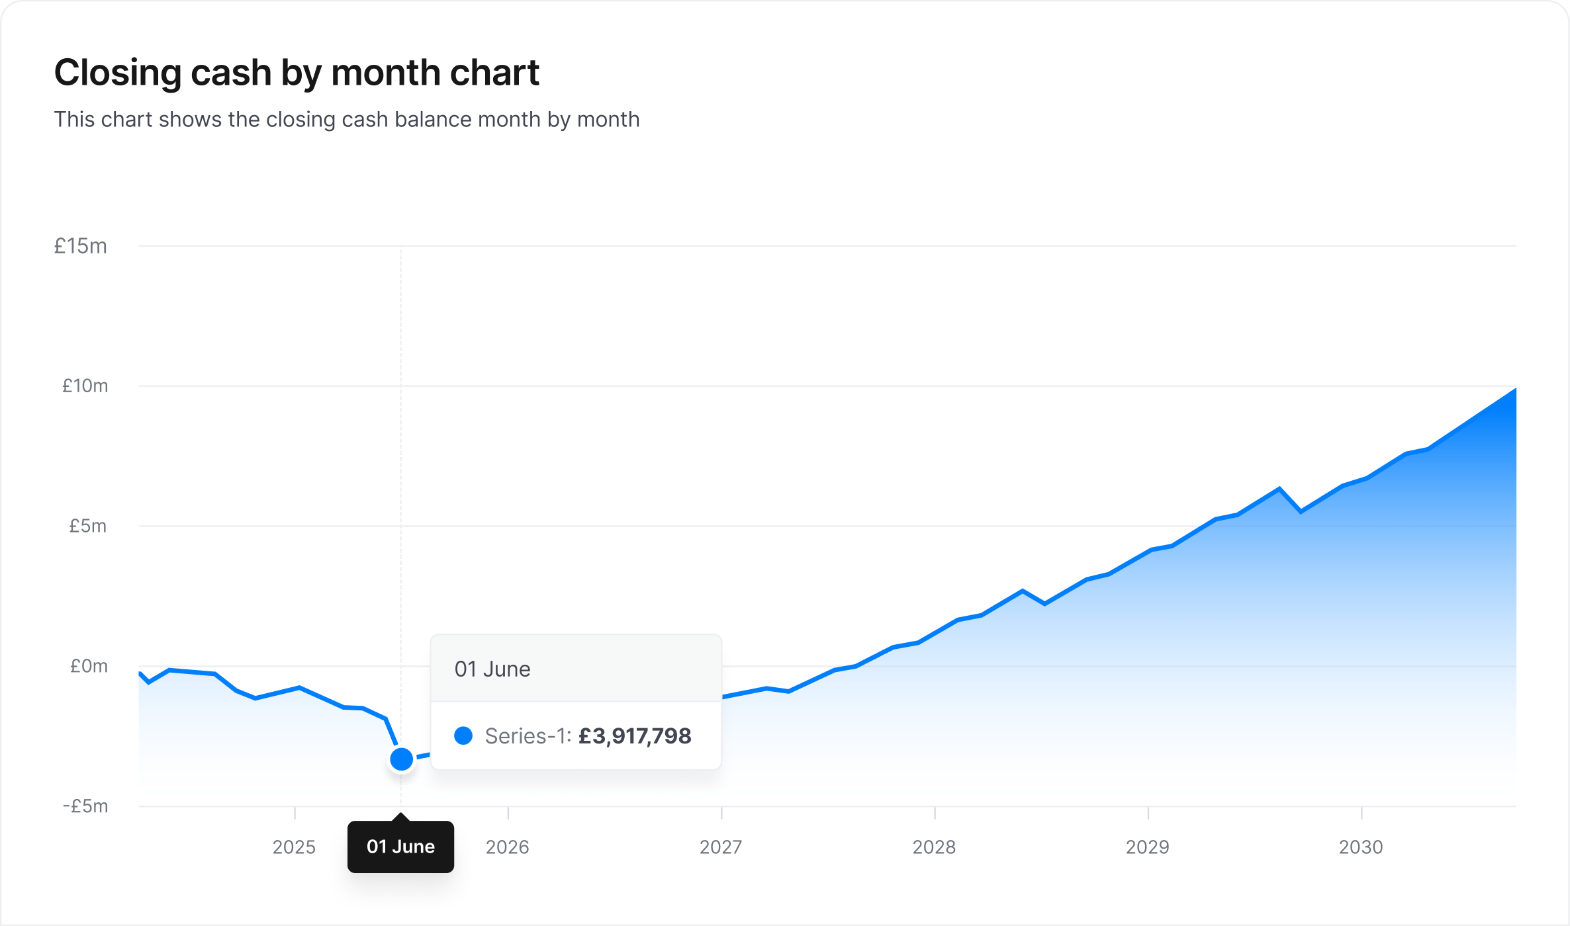The height and width of the screenshot is (926, 1570).
Task: Click the Series-1 label text in tooltip
Action: point(528,736)
